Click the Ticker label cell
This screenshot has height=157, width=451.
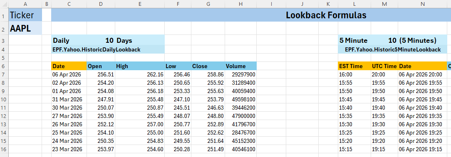coord(25,15)
